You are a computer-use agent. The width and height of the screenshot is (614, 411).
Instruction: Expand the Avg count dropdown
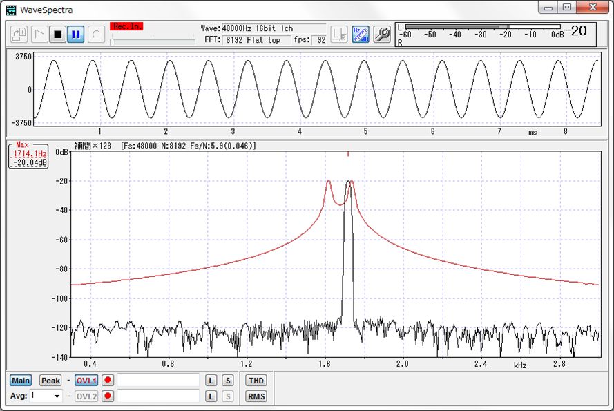pyautogui.click(x=57, y=396)
